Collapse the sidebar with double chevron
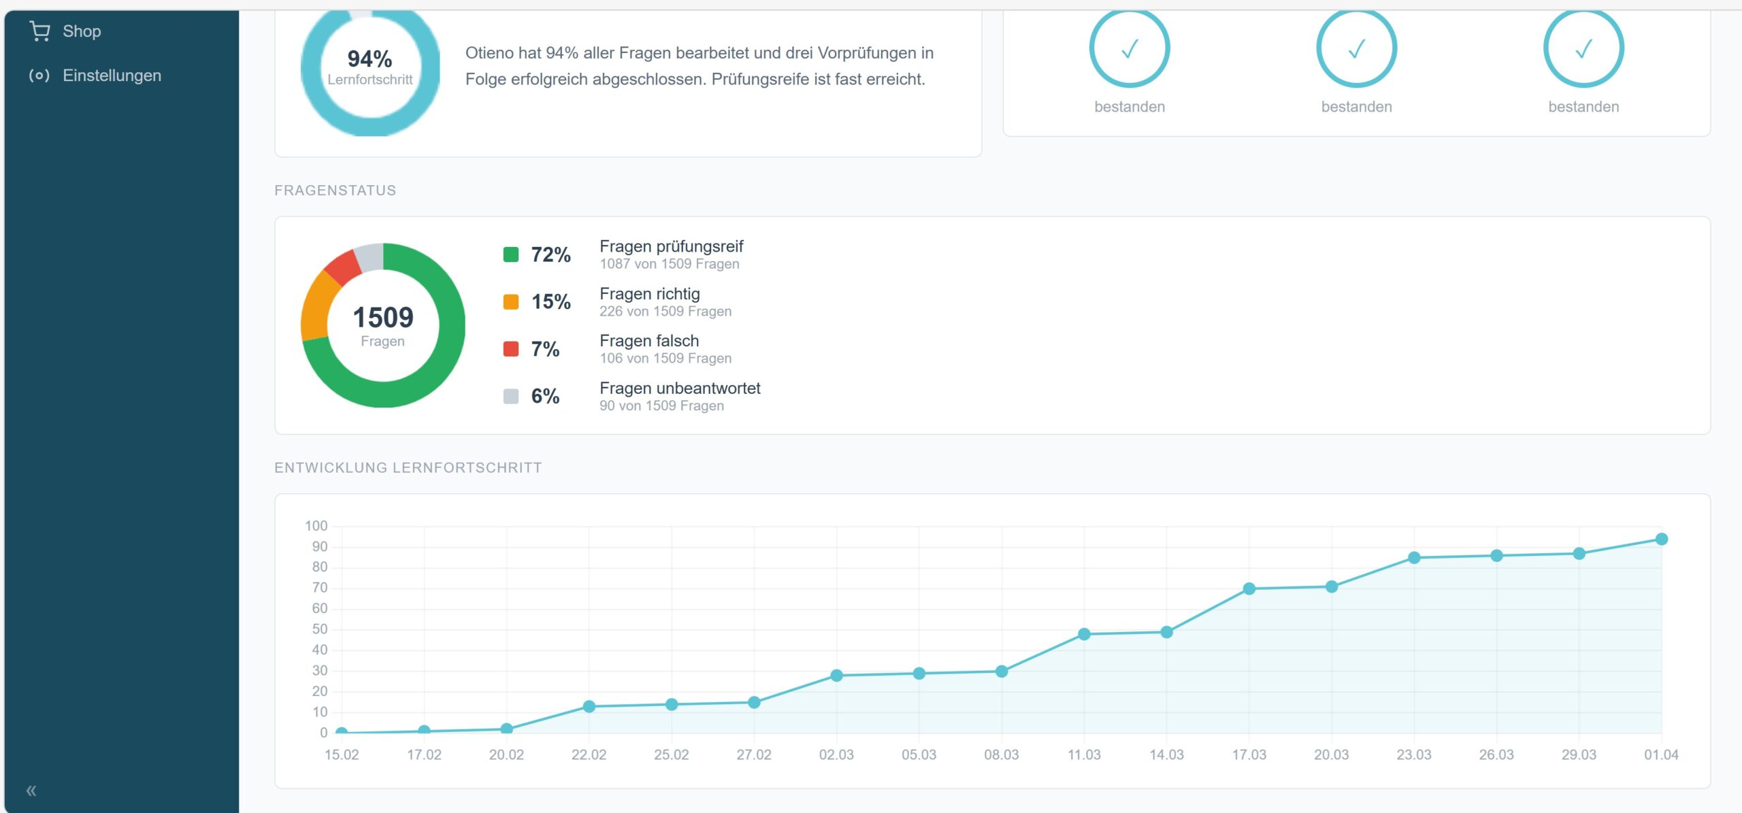1742x813 pixels. point(31,791)
